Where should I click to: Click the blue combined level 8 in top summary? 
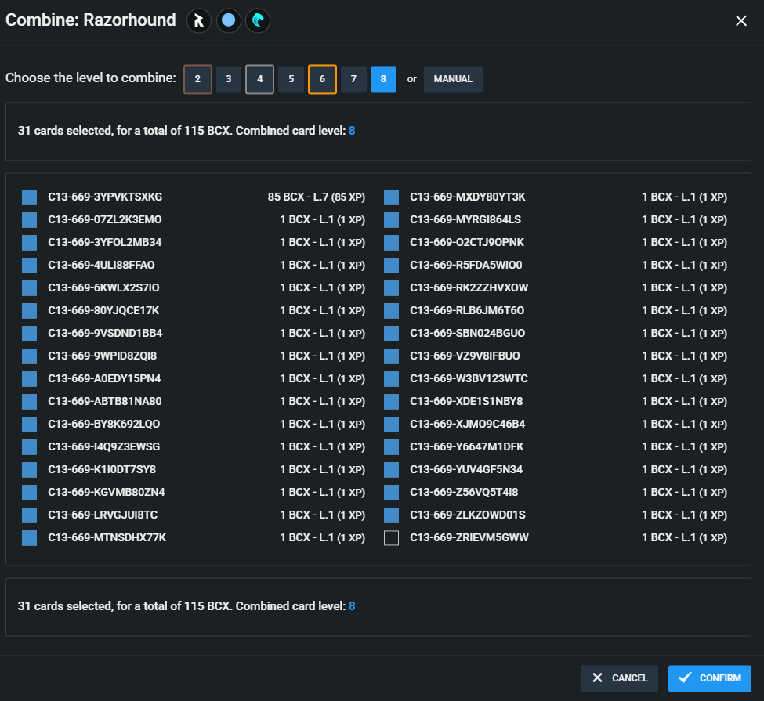[x=352, y=131]
